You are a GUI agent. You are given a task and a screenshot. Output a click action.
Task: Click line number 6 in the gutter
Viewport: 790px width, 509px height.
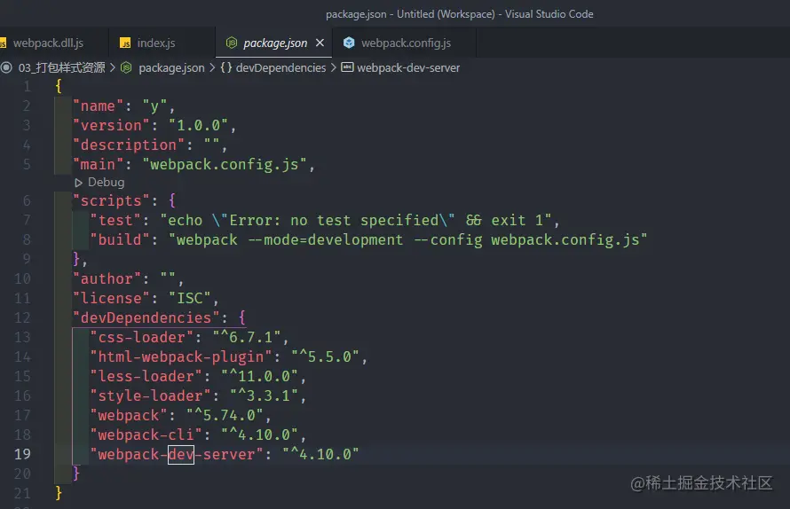click(x=27, y=201)
